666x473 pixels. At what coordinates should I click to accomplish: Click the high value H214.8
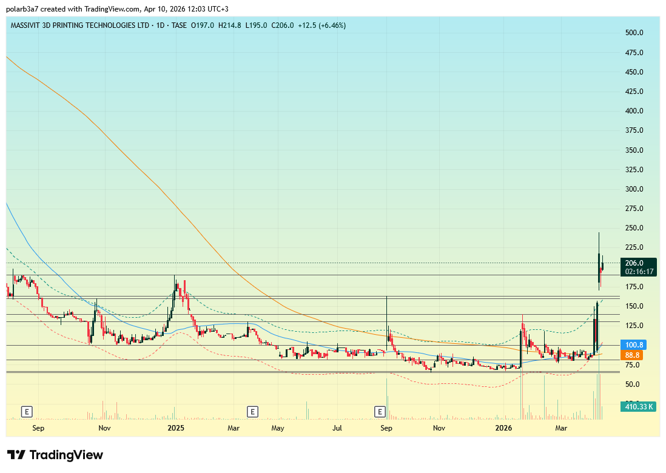click(x=229, y=25)
